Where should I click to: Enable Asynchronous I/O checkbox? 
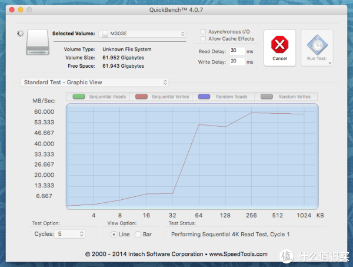pyautogui.click(x=203, y=32)
